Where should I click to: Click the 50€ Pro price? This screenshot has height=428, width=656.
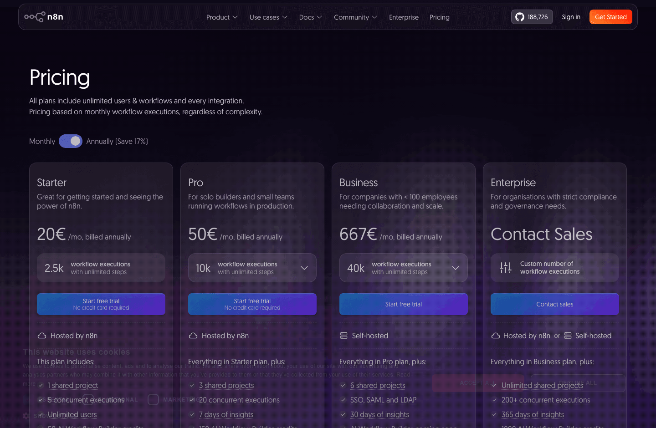(x=203, y=234)
